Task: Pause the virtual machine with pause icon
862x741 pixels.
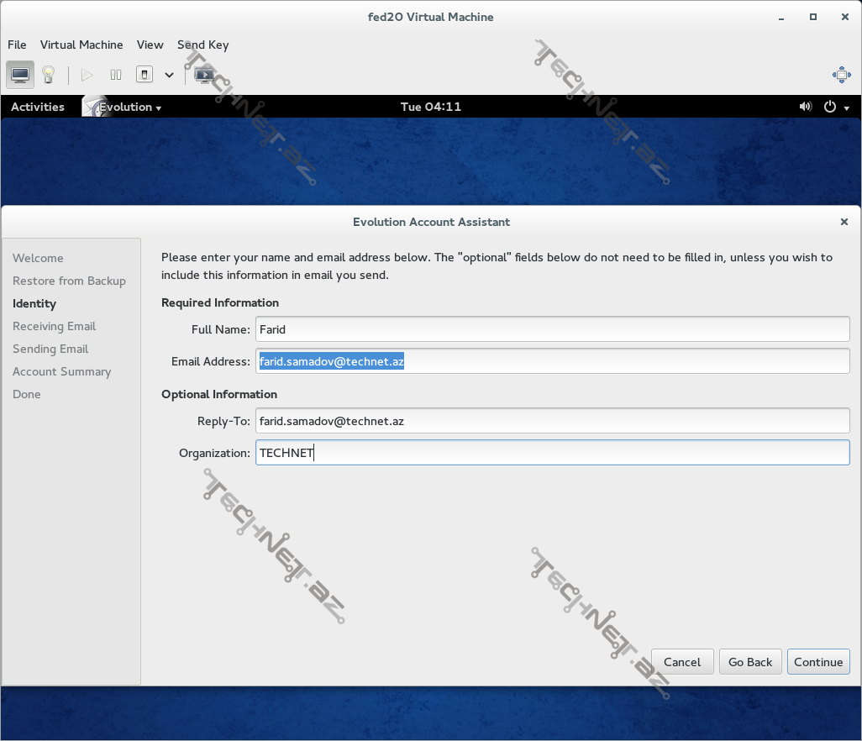Action: click(115, 74)
